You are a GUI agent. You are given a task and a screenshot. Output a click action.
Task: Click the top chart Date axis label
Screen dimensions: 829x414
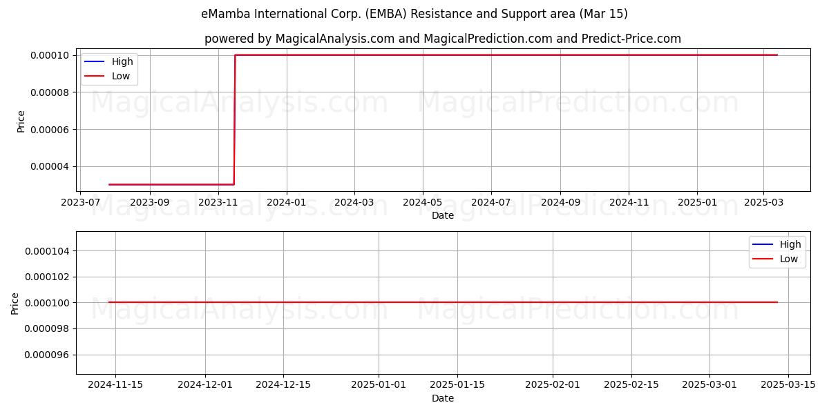pos(443,215)
